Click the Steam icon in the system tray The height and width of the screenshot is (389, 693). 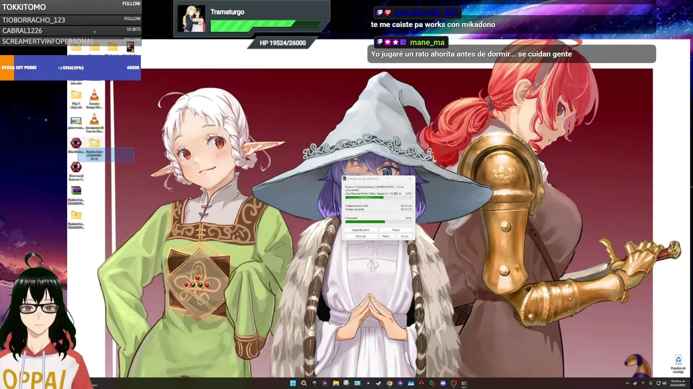(x=635, y=383)
